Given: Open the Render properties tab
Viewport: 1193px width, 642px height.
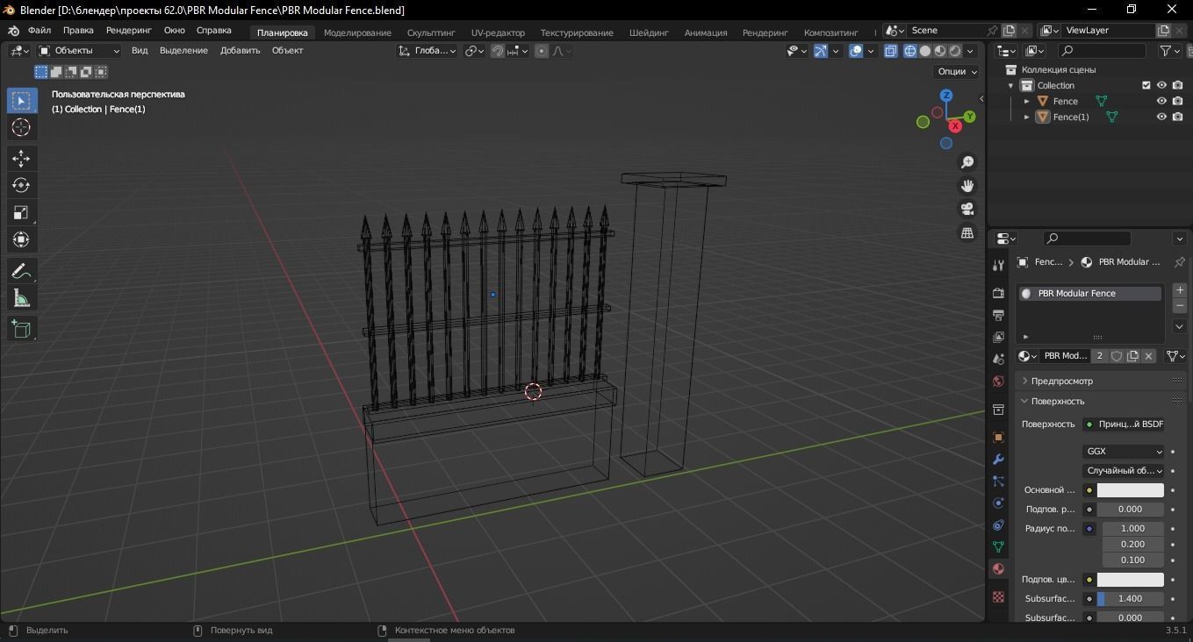Looking at the screenshot, I should [x=998, y=292].
